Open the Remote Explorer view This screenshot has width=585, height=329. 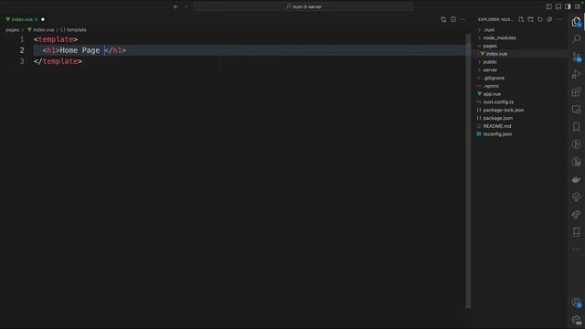pyautogui.click(x=576, y=110)
